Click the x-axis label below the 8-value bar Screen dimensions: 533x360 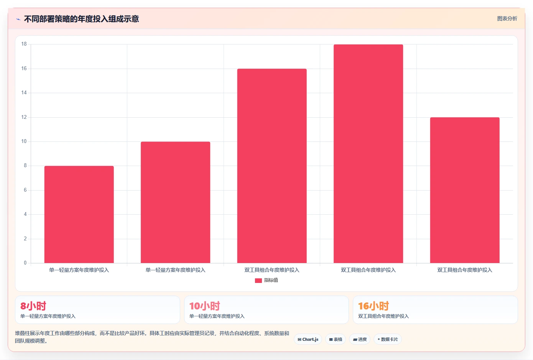[79, 270]
